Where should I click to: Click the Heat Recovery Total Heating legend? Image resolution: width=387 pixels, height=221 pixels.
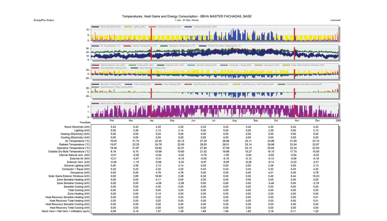[257, 84]
